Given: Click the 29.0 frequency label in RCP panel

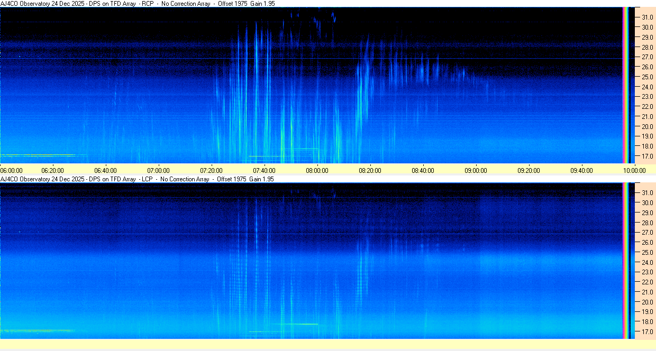Looking at the screenshot, I should coord(647,38).
